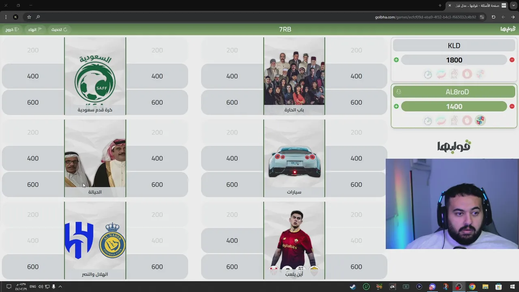Bookmark this page with the star

pyautogui.click(x=29, y=17)
